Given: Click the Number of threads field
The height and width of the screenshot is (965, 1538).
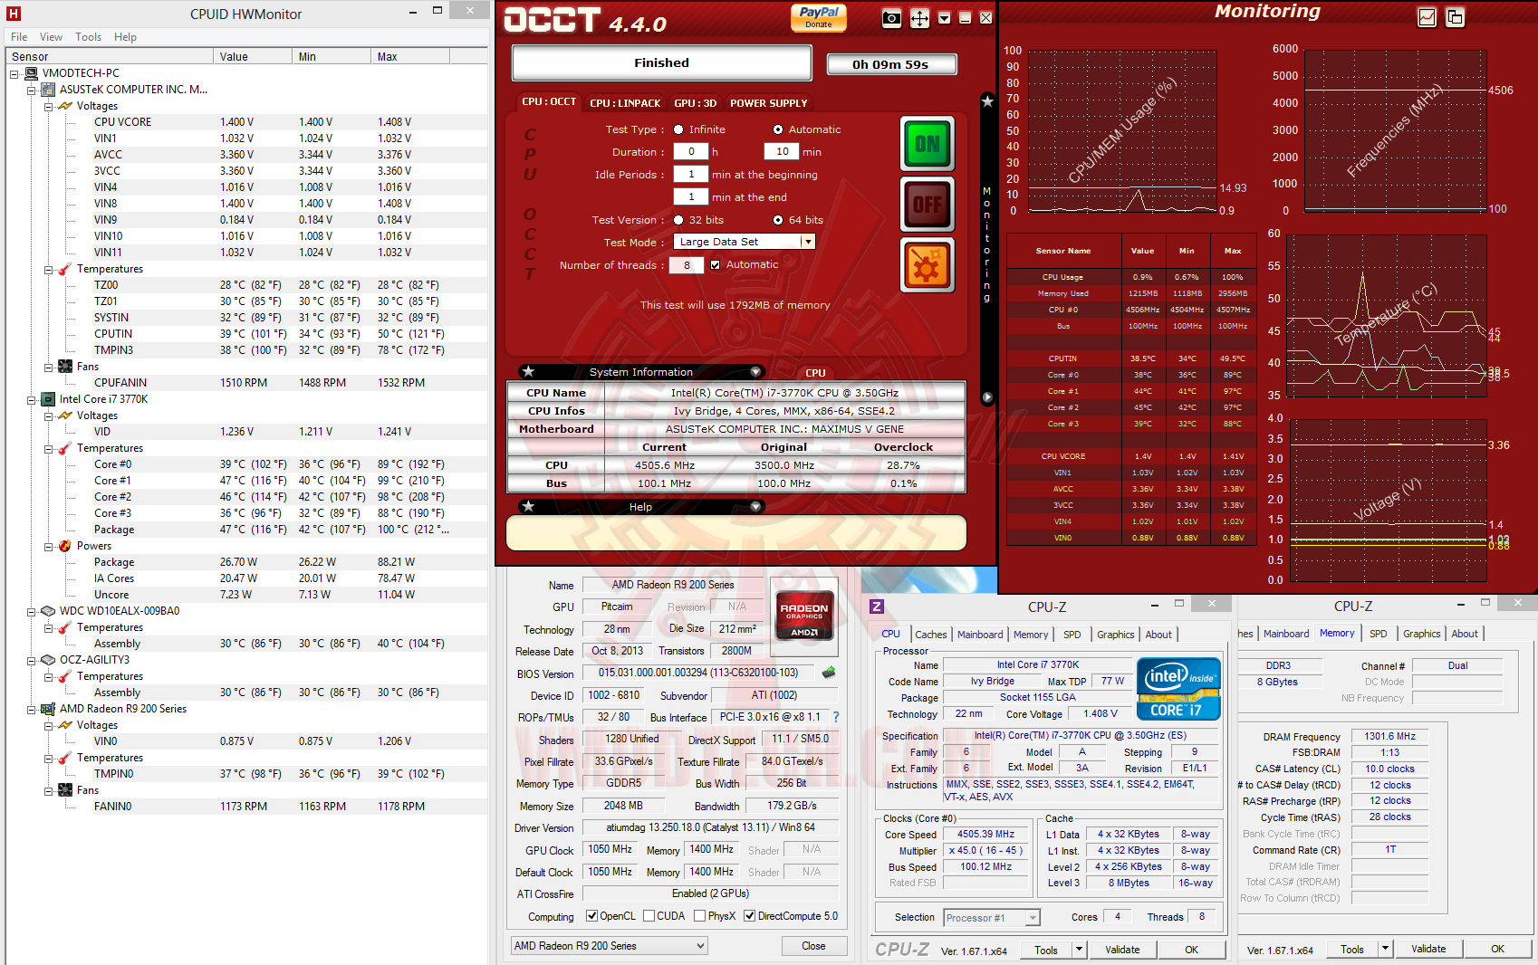Looking at the screenshot, I should click(687, 265).
